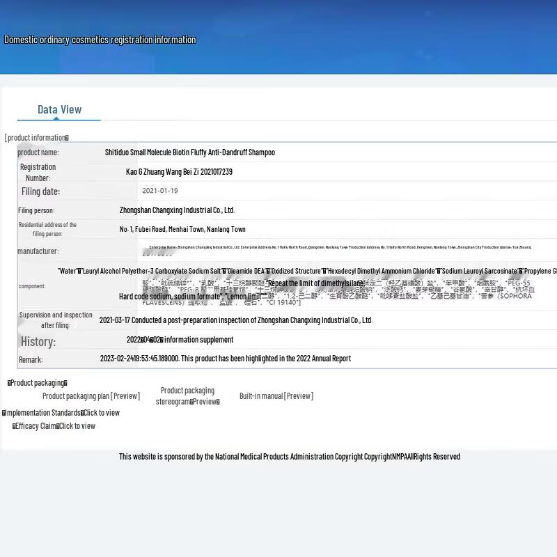This screenshot has height=557, width=557.
Task: Click the remark about the 2022 Annual Report
Action: [226, 359]
